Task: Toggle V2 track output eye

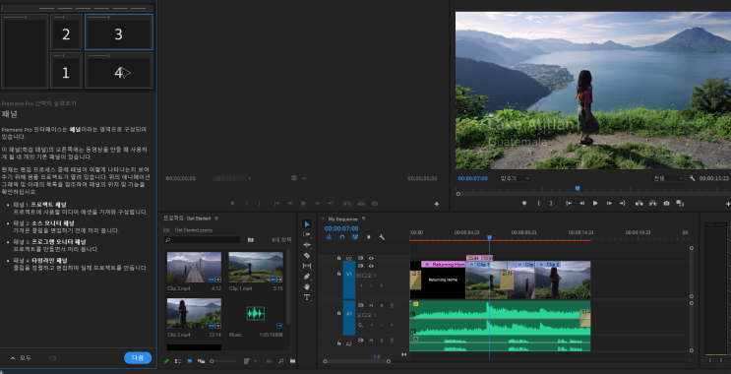Action: pos(371,258)
